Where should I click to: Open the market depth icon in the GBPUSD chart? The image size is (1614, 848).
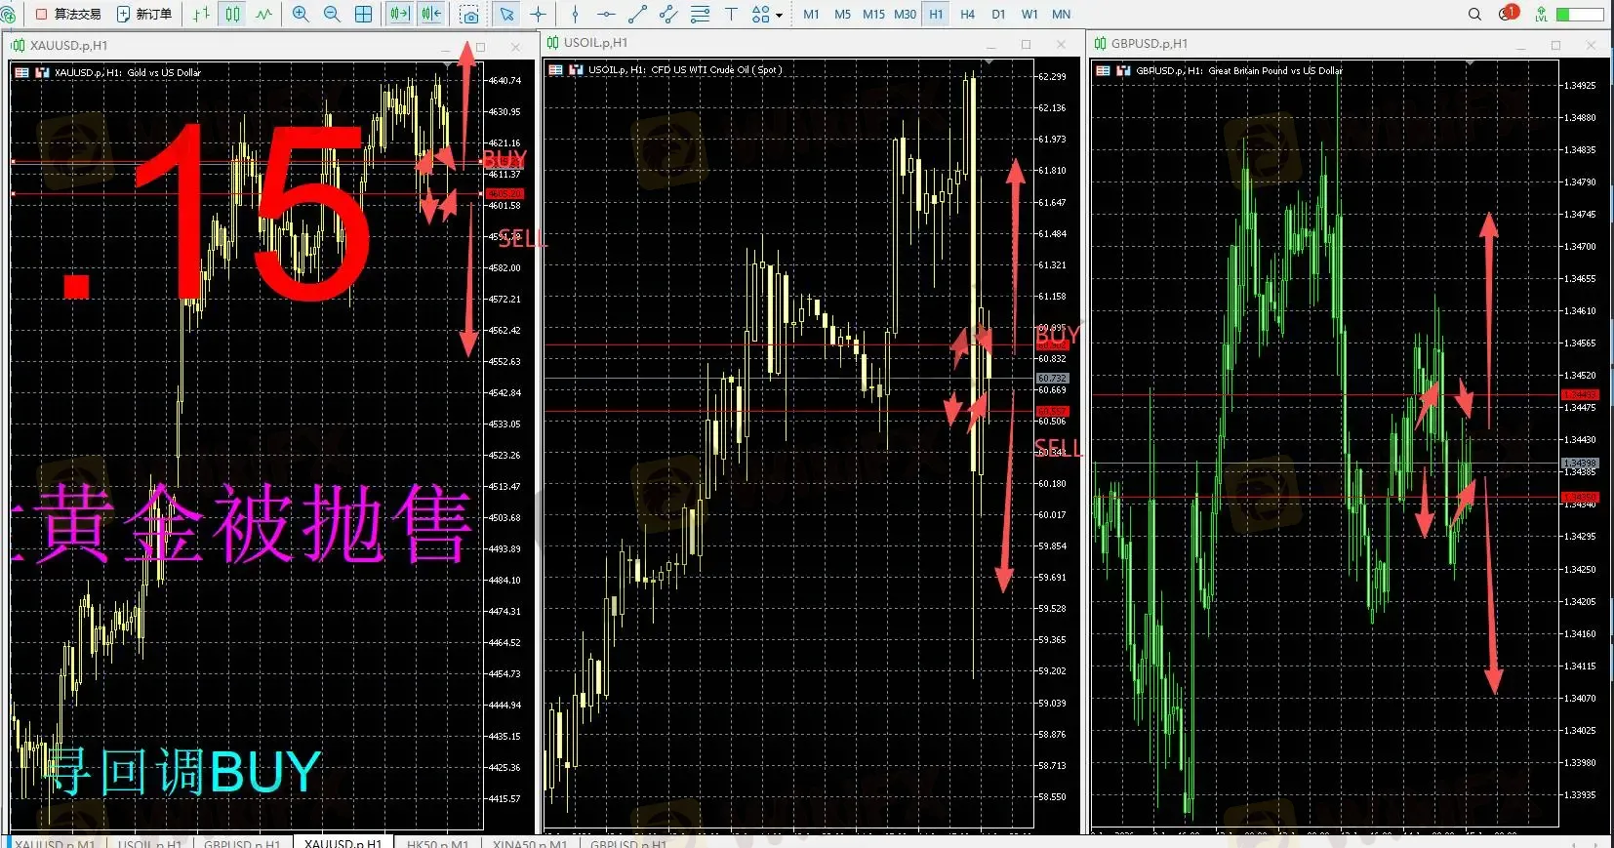click(x=1123, y=71)
